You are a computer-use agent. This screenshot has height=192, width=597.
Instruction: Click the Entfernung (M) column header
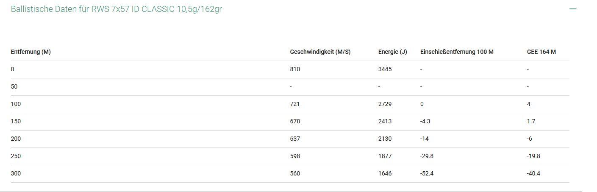point(31,52)
